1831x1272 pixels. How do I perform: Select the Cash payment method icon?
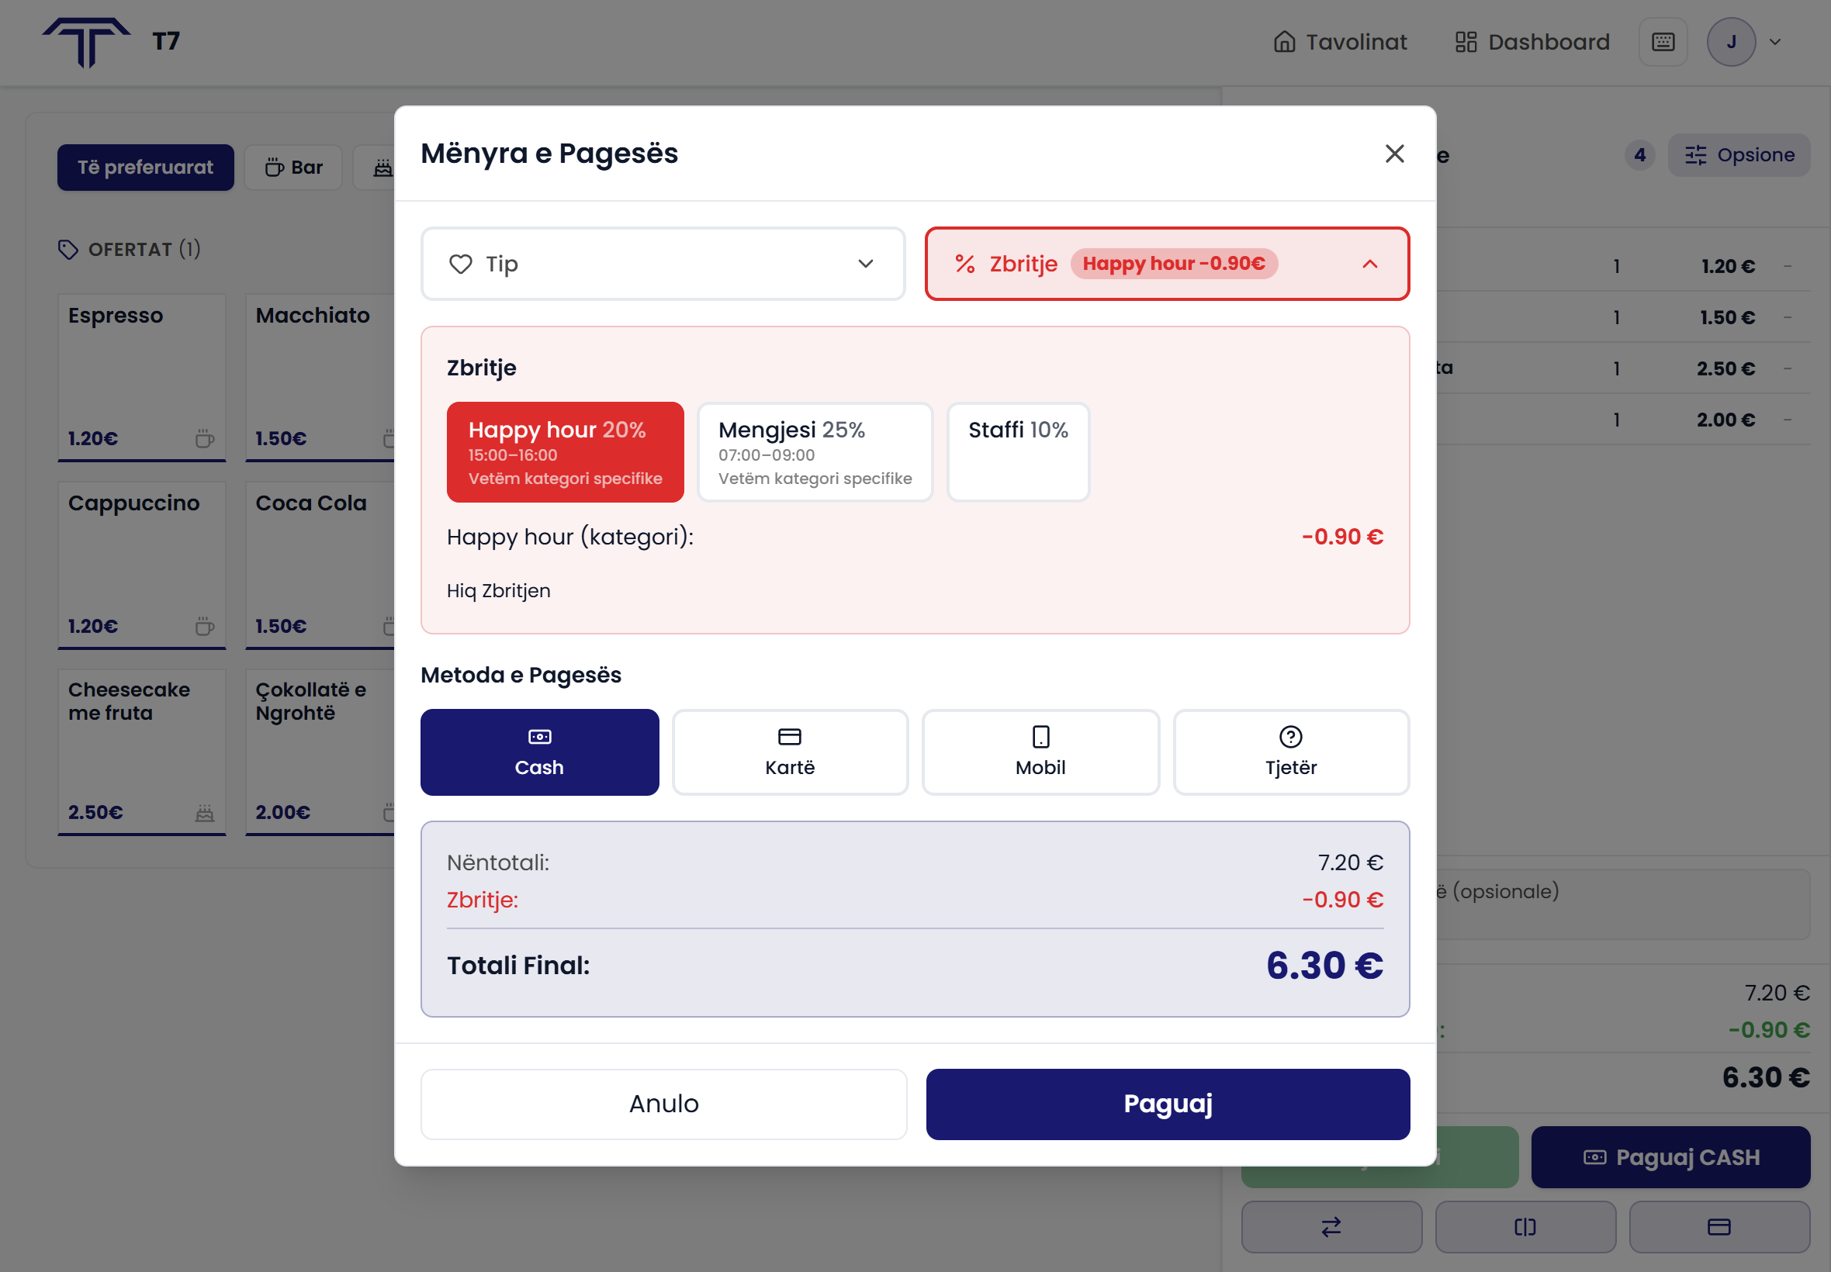(x=540, y=735)
